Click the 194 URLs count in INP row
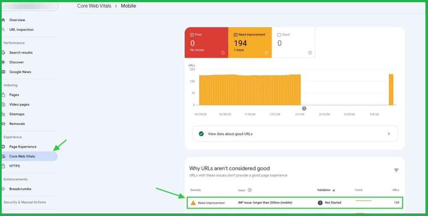Image resolution: width=428 pixels, height=216 pixels. click(x=396, y=203)
